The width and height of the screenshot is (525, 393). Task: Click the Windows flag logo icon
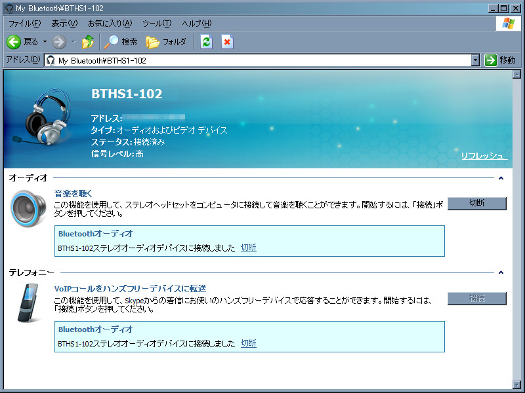(x=508, y=24)
